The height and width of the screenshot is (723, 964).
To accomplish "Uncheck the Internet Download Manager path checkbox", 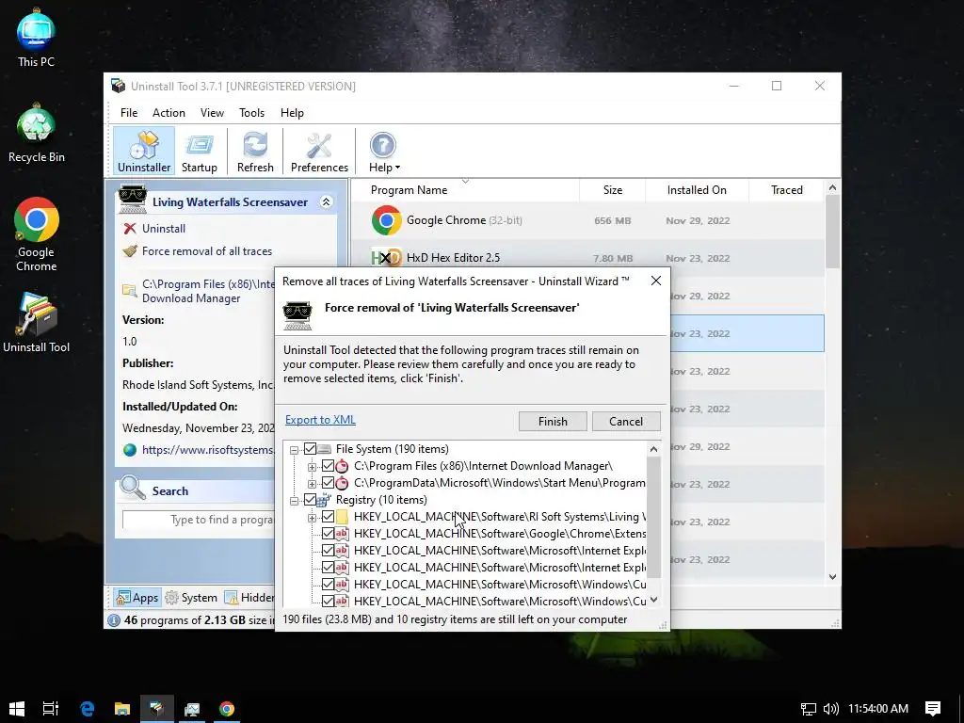I will tap(328, 466).
